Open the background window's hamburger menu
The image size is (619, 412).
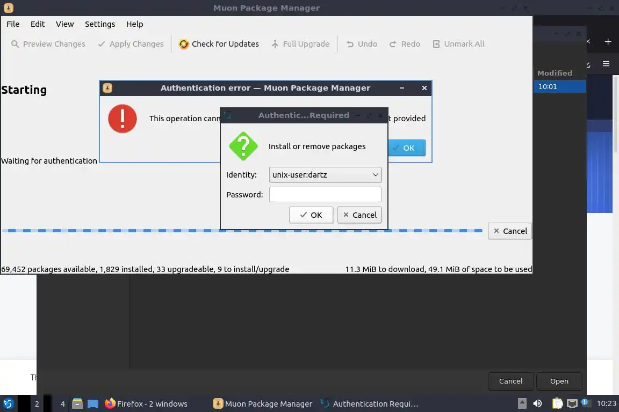pyautogui.click(x=606, y=63)
